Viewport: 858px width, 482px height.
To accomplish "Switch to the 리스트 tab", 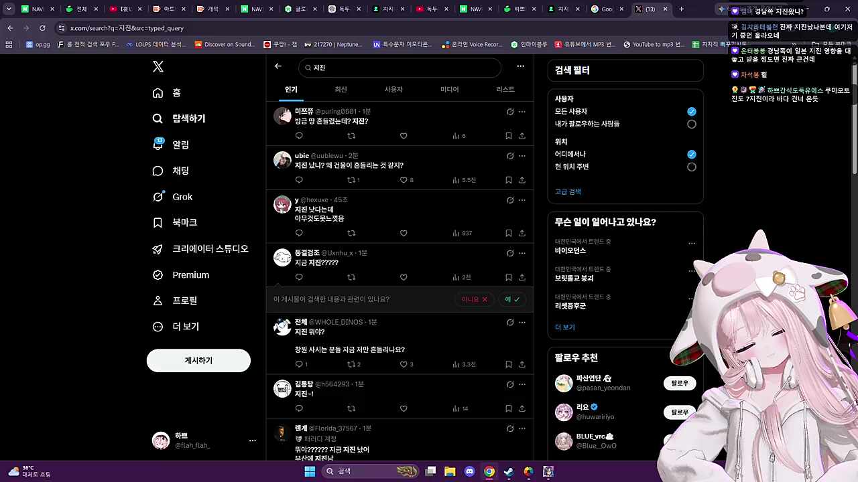I will click(x=505, y=90).
